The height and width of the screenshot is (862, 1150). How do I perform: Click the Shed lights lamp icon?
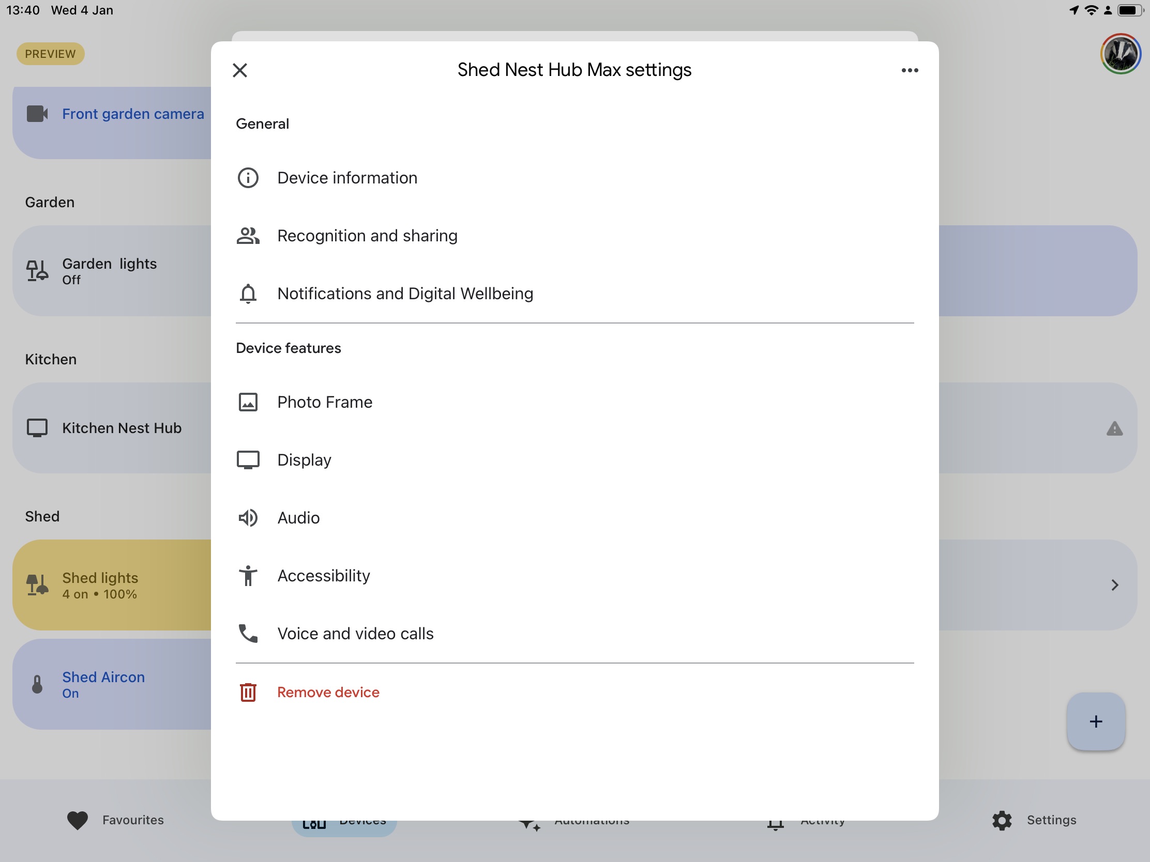point(37,585)
